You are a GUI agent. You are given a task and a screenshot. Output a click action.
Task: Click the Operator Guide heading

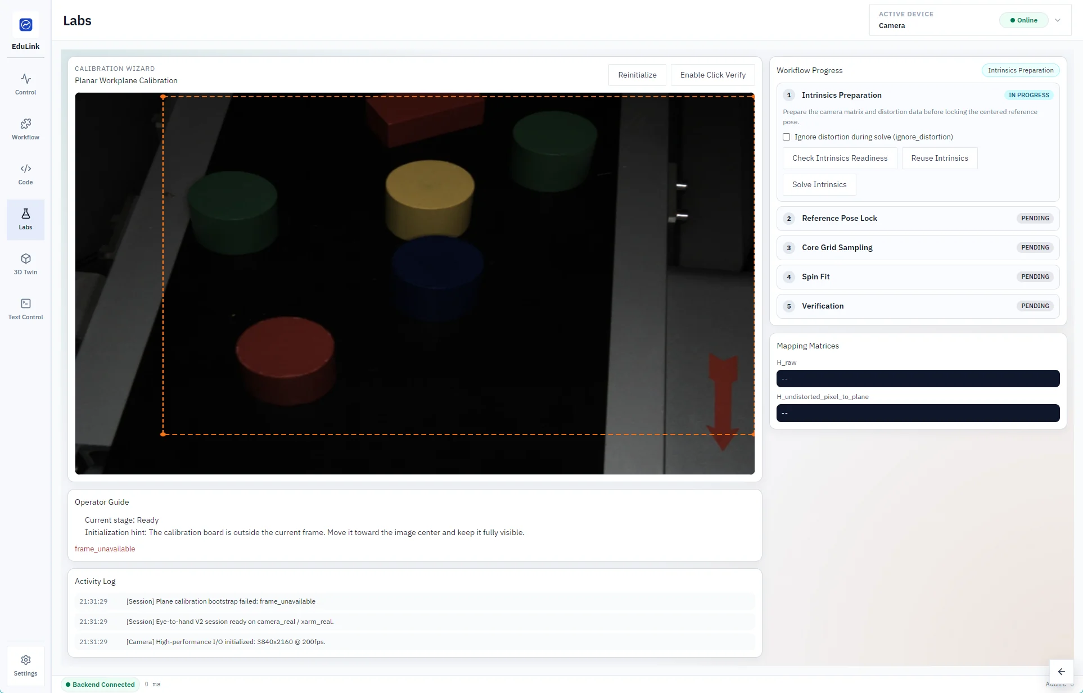coord(102,502)
